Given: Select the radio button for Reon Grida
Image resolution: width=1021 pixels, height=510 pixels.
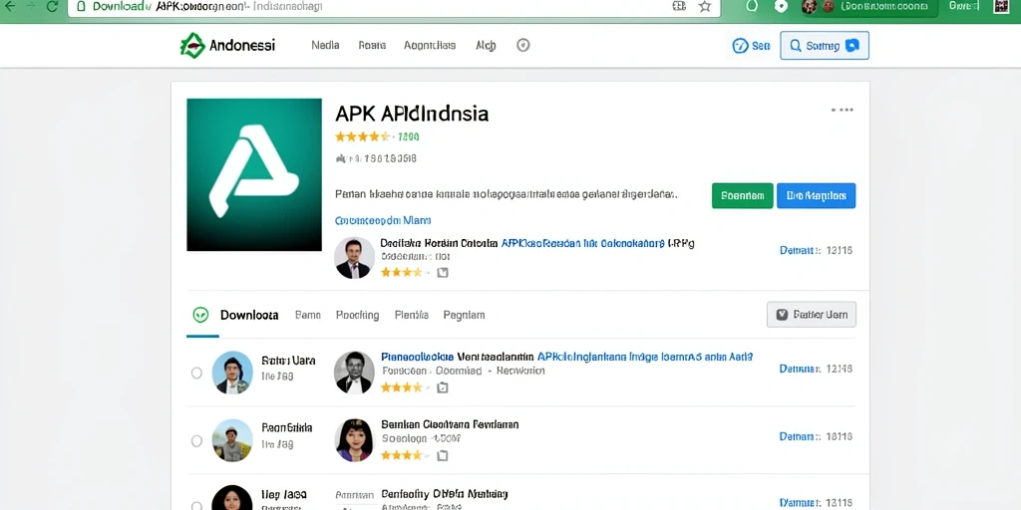Looking at the screenshot, I should pos(196,441).
